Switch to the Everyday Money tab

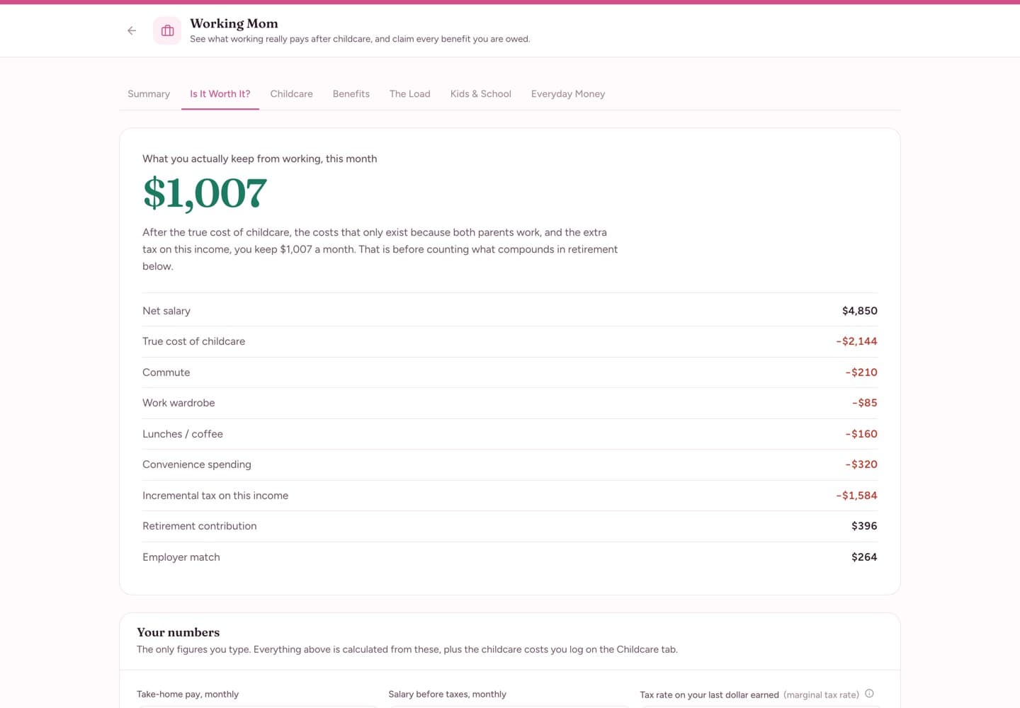[568, 93]
